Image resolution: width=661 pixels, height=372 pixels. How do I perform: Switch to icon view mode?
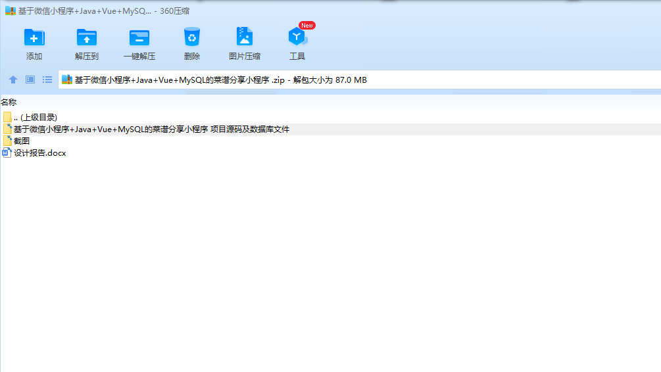[x=30, y=80]
